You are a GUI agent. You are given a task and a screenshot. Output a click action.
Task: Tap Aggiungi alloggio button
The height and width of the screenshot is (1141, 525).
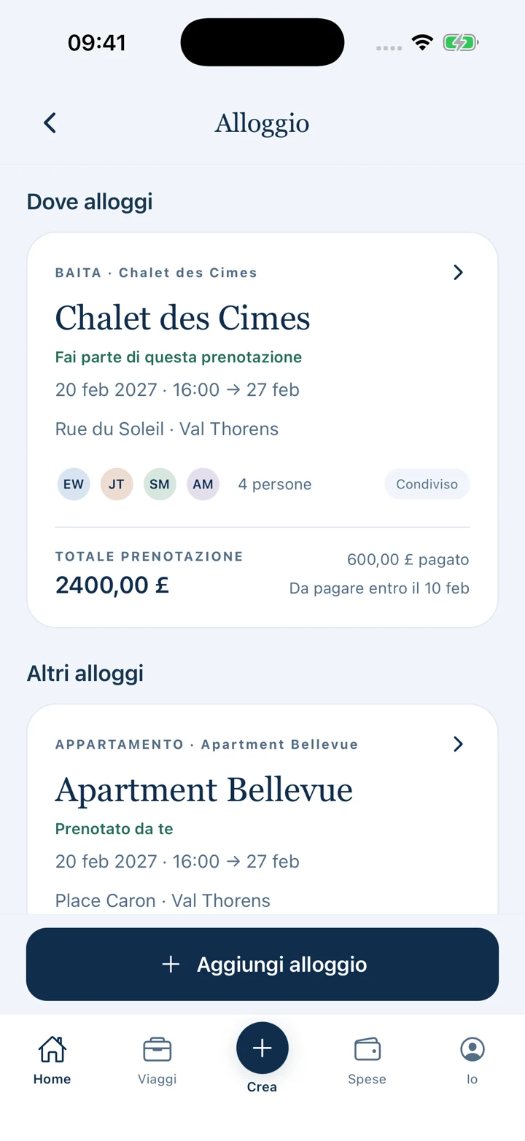pos(262,964)
